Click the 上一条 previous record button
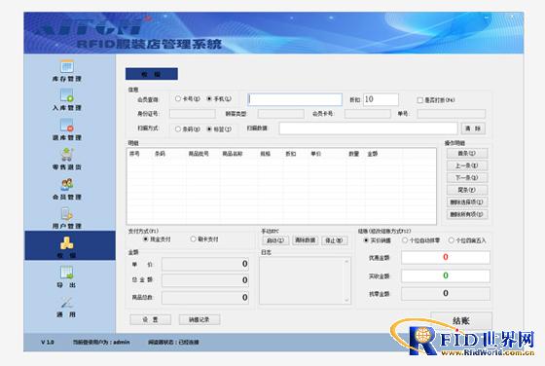Screen dimensions: 545x366 (467, 165)
